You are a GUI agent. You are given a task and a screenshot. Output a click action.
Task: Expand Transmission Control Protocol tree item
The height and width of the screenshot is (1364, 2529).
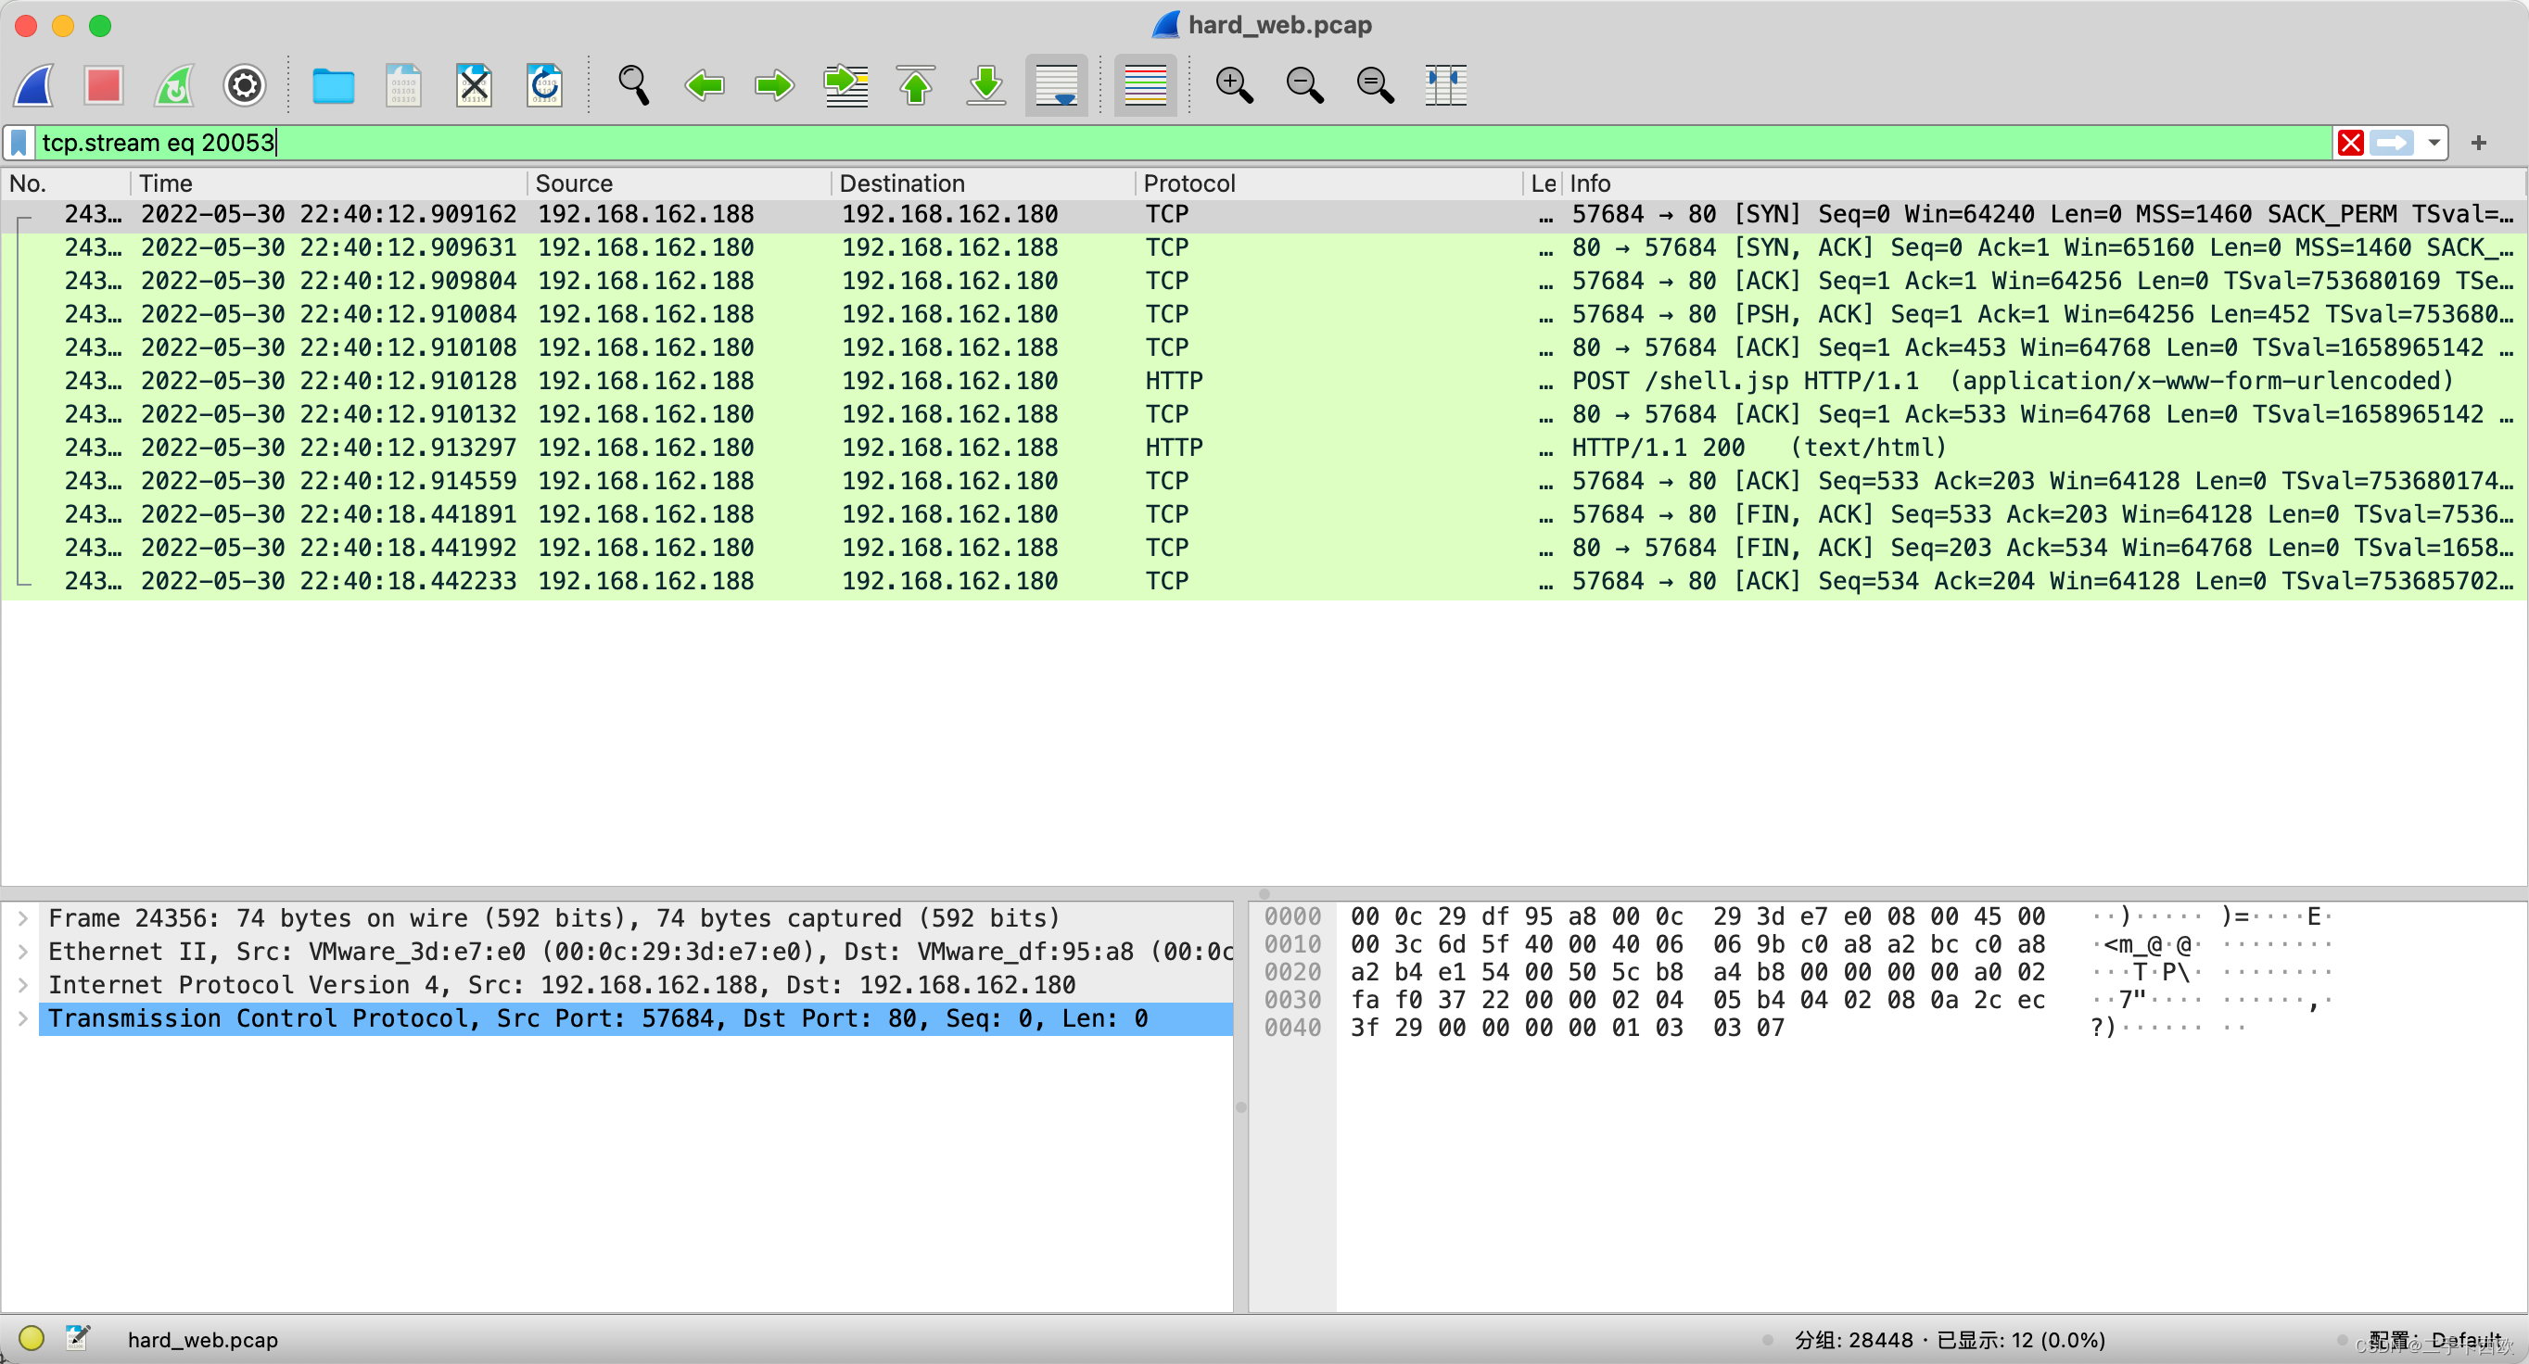[22, 1018]
